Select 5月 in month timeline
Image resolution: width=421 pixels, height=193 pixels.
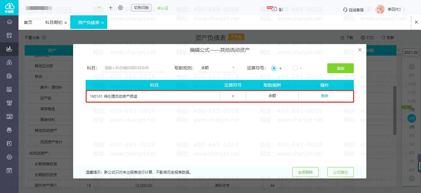pyautogui.click(x=411, y=144)
